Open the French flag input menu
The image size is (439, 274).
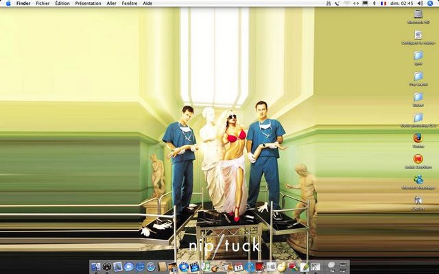pos(383,3)
